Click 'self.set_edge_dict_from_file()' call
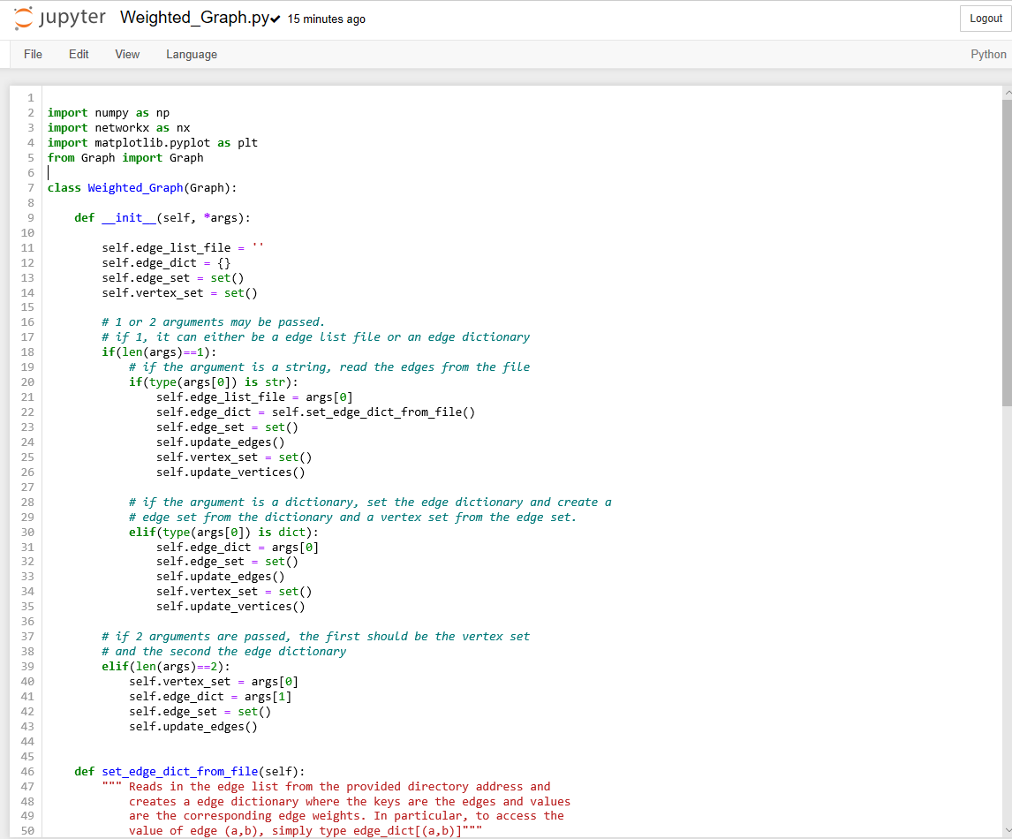 click(373, 412)
